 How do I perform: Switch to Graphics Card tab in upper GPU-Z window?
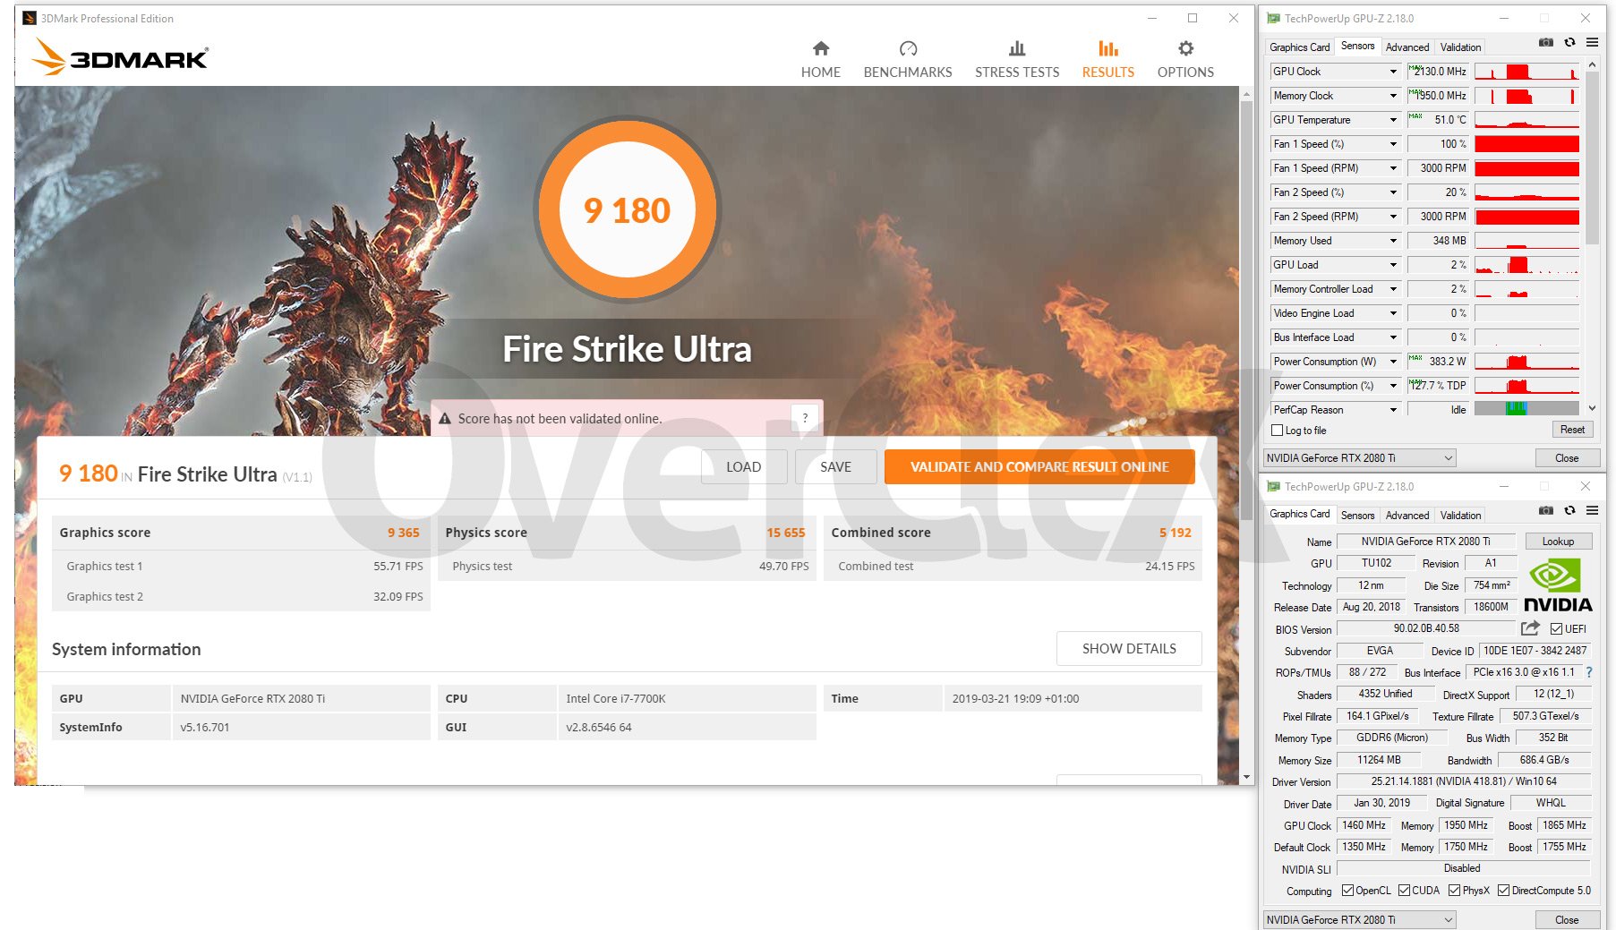[1299, 47]
